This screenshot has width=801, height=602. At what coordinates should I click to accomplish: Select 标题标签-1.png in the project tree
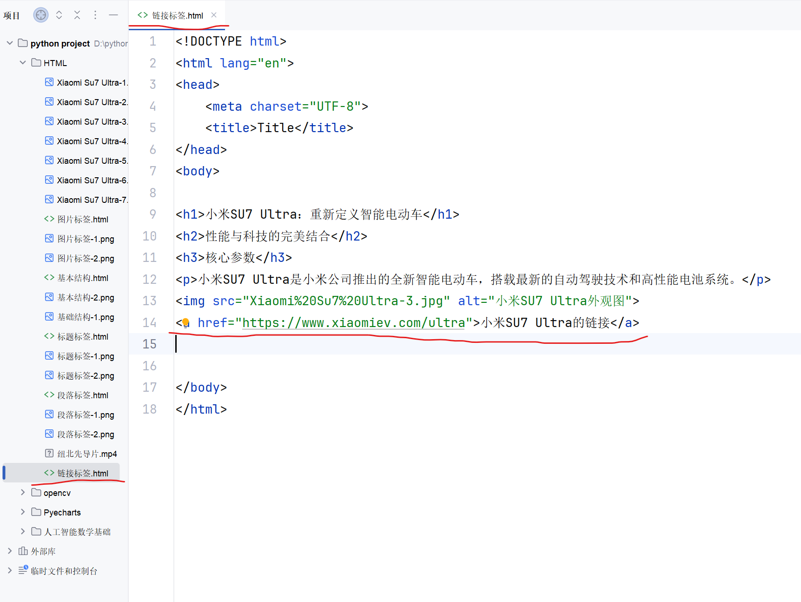click(x=79, y=356)
